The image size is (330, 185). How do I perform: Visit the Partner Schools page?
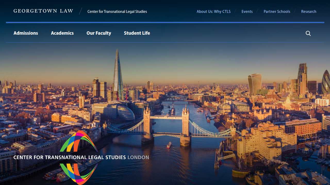277,12
